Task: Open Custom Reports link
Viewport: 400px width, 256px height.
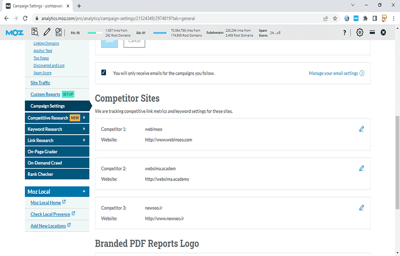Action: [45, 94]
